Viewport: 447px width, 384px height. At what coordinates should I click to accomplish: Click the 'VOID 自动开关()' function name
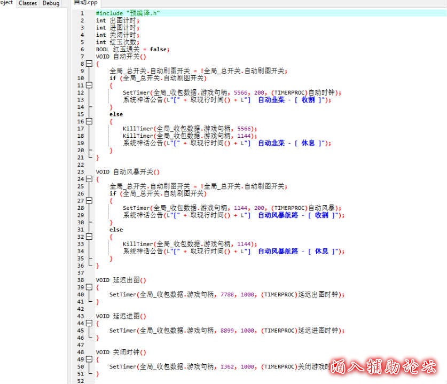121,57
